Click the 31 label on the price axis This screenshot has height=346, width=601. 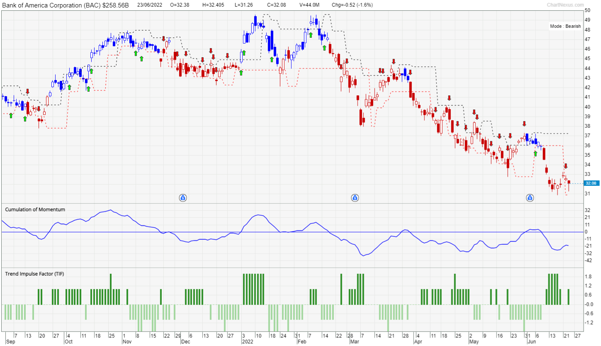point(587,194)
